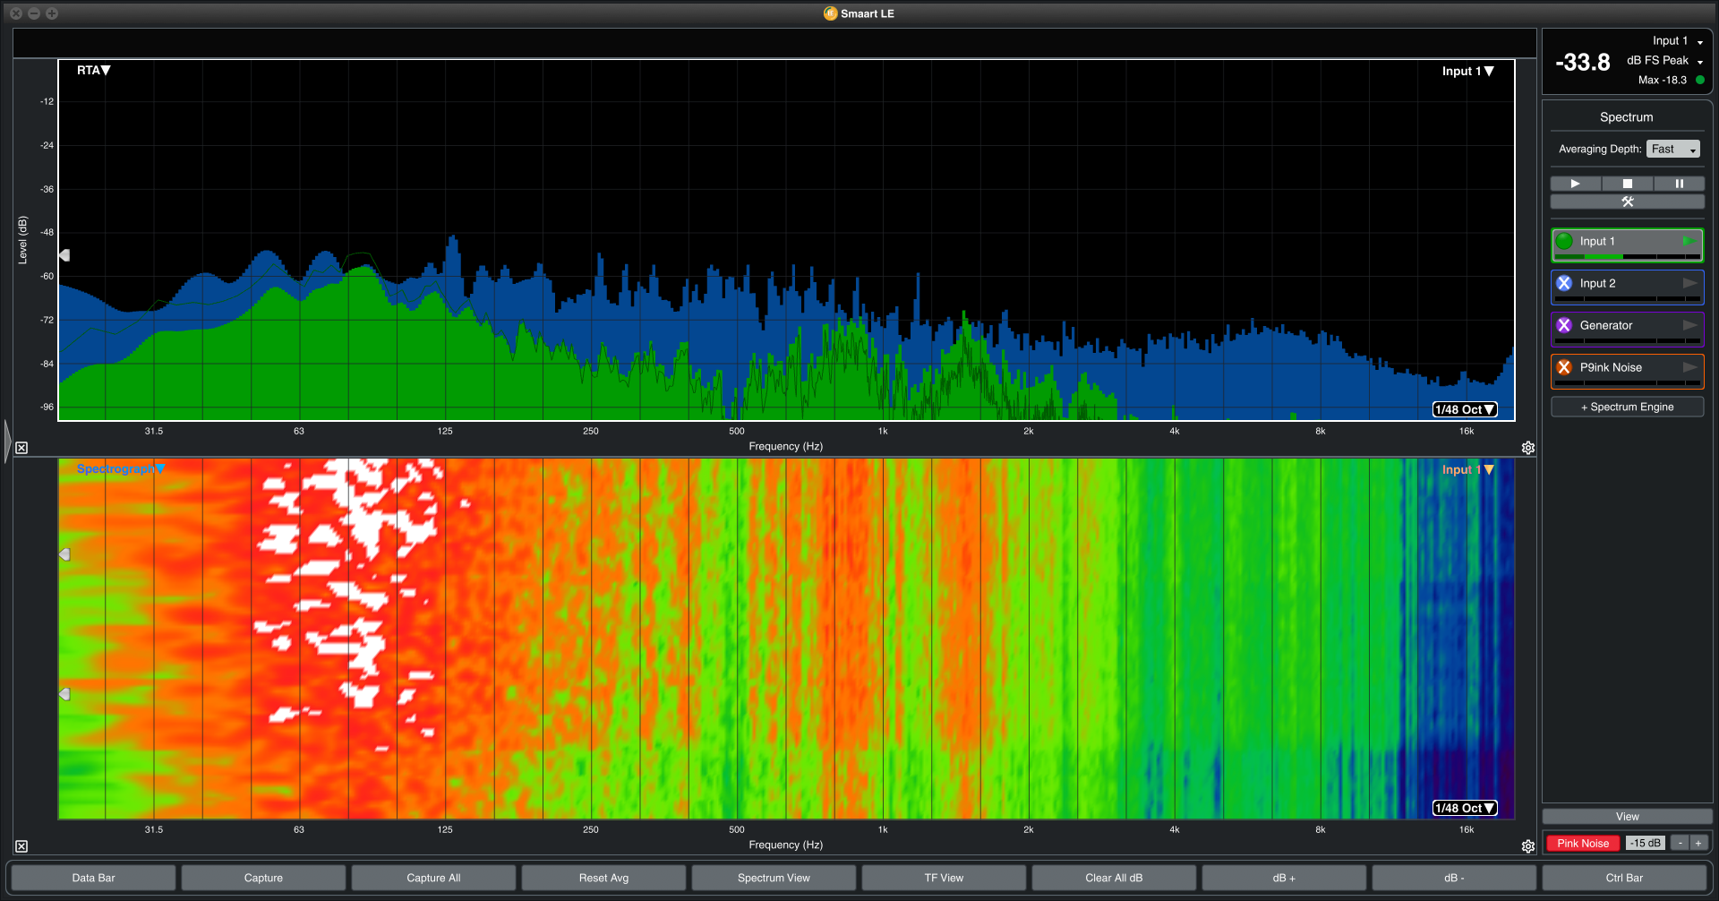Select the lower spectrograph threshold marker
This screenshot has height=901, width=1719.
coord(64,694)
